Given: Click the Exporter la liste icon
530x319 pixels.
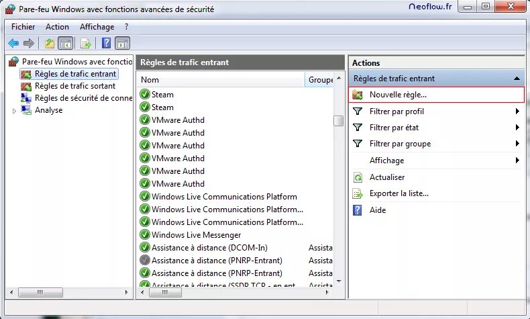Looking at the screenshot, I should click(358, 193).
